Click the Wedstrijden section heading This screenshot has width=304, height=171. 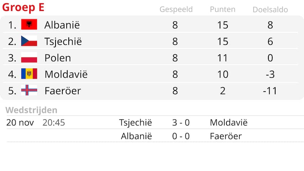(31, 110)
